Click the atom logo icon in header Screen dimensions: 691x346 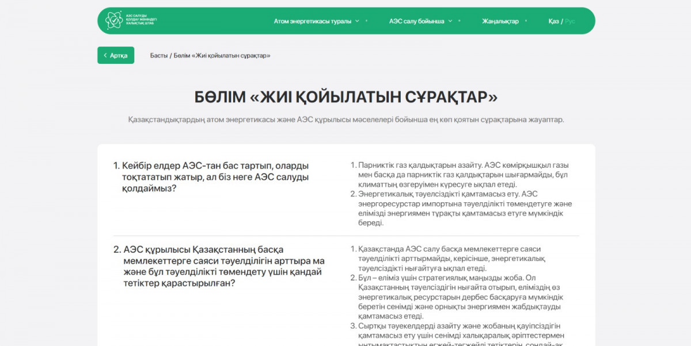(113, 21)
